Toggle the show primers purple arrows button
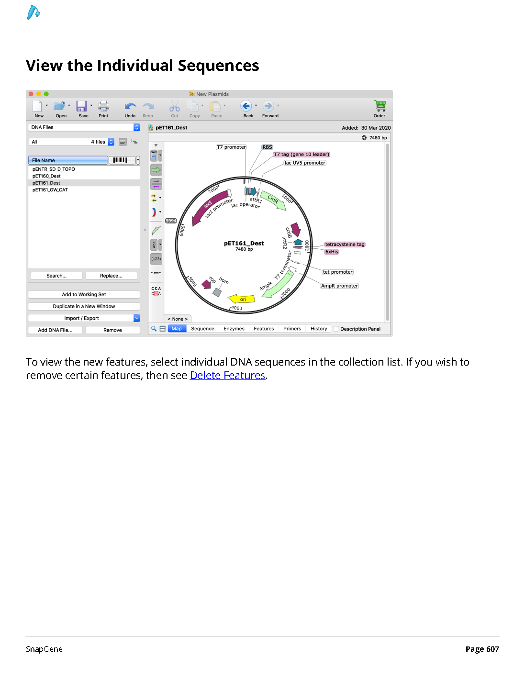 (156, 184)
